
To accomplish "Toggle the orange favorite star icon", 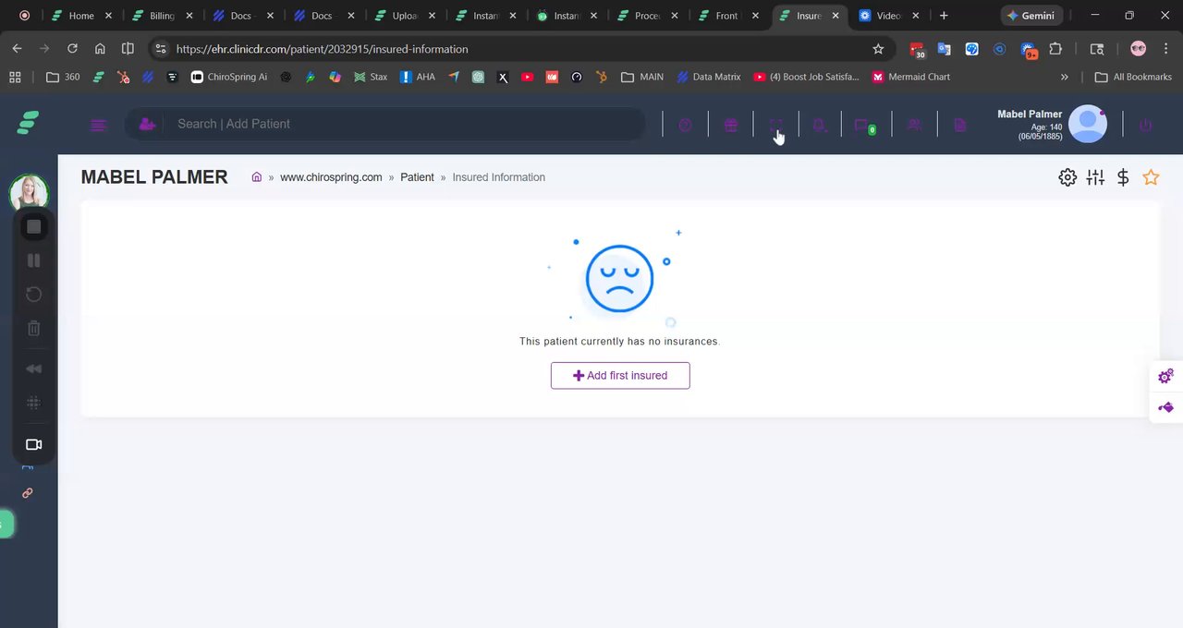I will click(x=1151, y=177).
